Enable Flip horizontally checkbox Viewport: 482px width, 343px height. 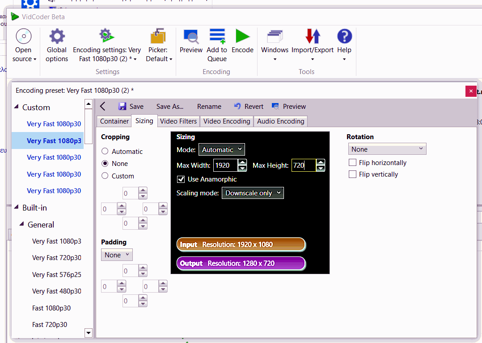pos(353,162)
